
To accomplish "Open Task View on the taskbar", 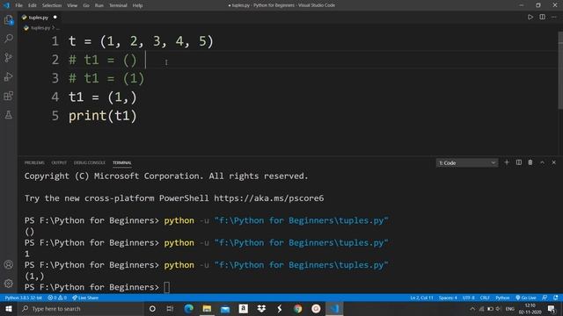I will click(170, 308).
